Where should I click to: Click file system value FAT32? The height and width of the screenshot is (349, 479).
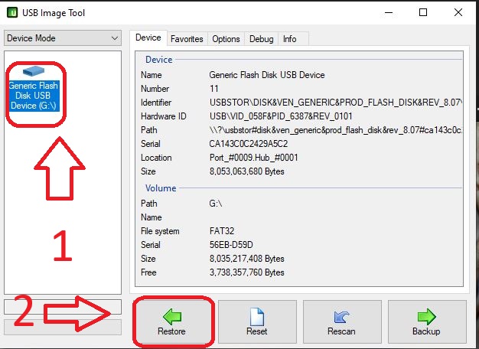pyautogui.click(x=222, y=231)
